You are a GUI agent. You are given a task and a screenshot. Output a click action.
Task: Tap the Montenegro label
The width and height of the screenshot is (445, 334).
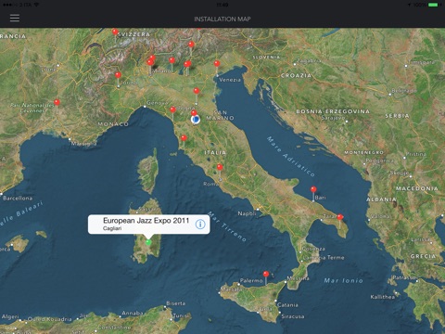[x=363, y=152]
